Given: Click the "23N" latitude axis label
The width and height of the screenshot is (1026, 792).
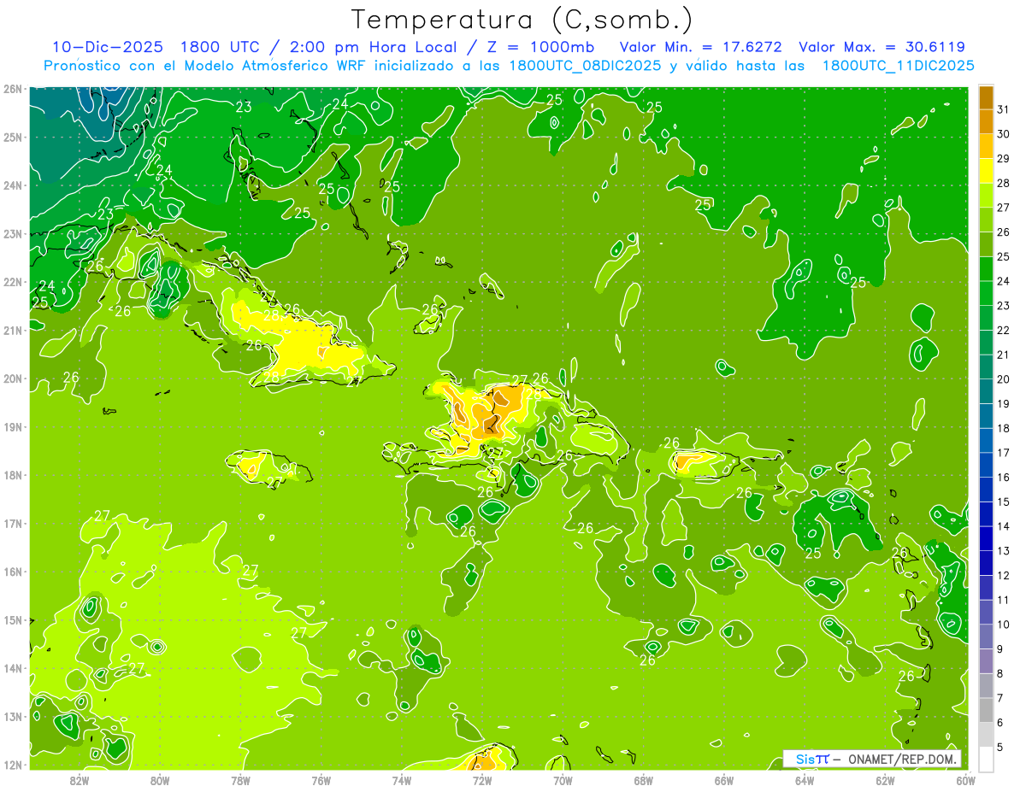Looking at the screenshot, I should click(x=13, y=234).
